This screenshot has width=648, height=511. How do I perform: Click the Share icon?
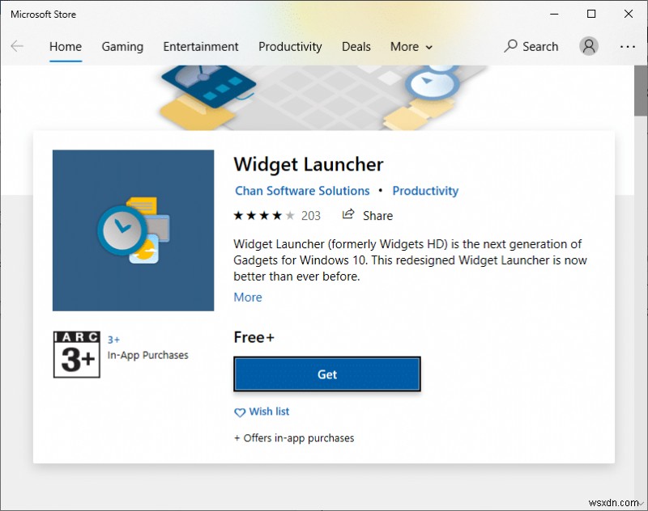348,214
